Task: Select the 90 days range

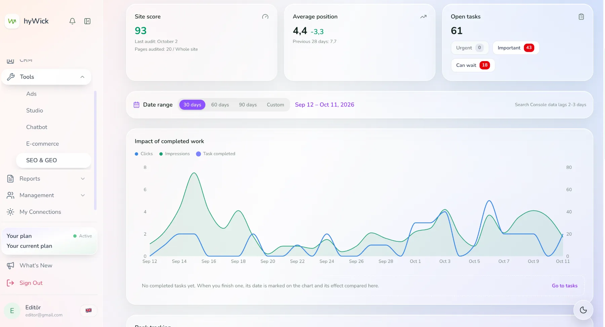Action: (248, 105)
